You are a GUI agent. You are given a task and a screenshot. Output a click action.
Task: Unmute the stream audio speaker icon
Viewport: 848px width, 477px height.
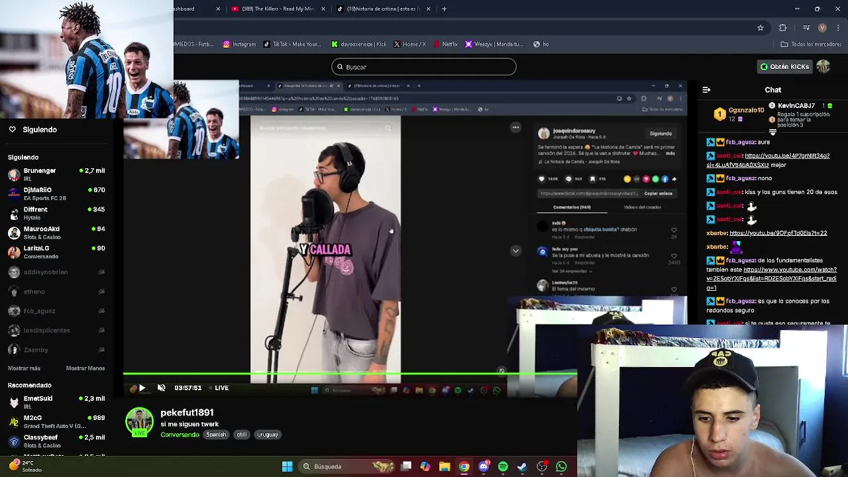point(161,388)
